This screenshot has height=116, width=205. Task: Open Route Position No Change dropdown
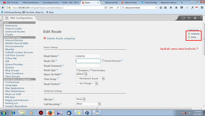[87, 83]
